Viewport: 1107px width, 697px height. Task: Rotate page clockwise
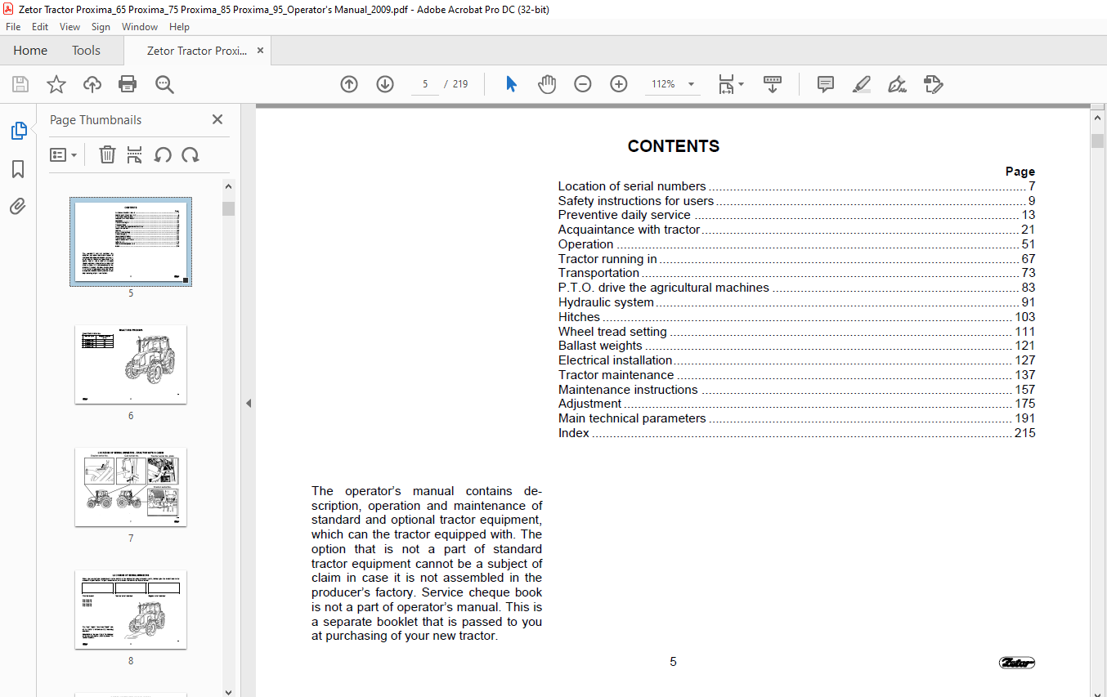(x=190, y=154)
